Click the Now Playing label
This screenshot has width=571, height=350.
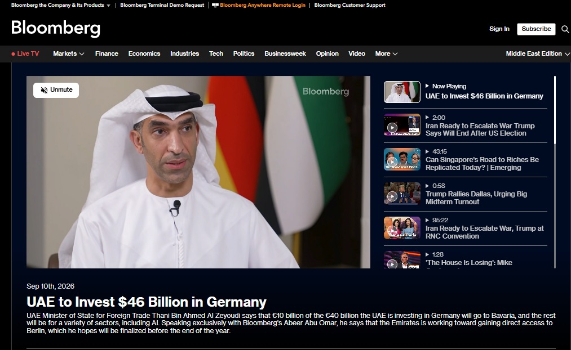449,86
